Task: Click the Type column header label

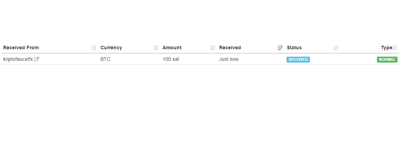Action: tap(386, 48)
